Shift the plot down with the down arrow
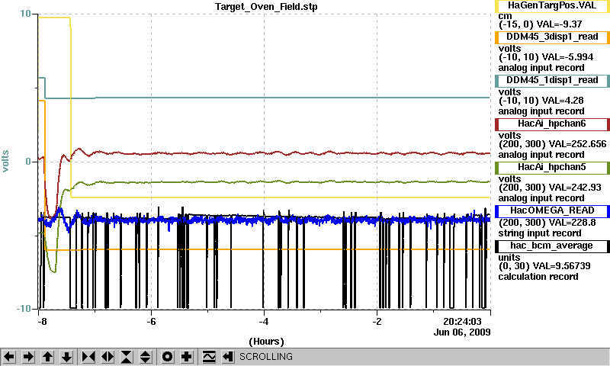The height and width of the screenshot is (366, 610). pos(67,357)
